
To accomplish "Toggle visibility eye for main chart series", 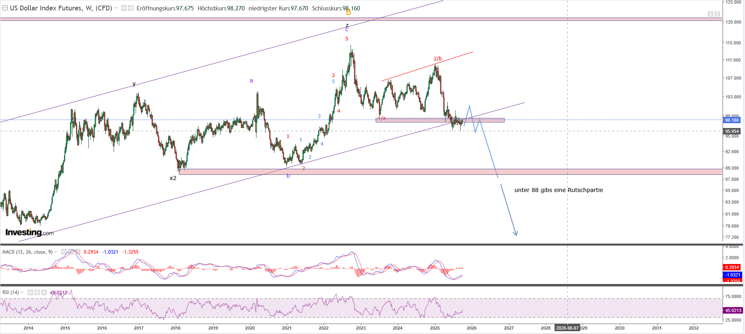I will (x=124, y=8).
